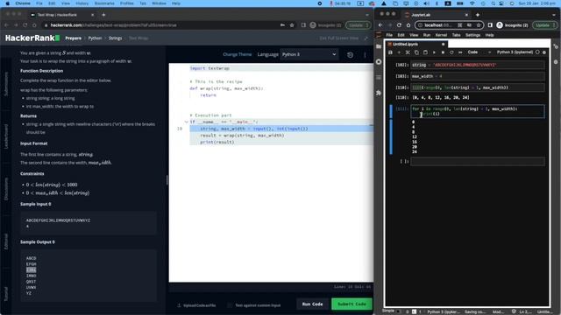
Task: Cut selected cell with the scissors icon
Action: pos(408,52)
